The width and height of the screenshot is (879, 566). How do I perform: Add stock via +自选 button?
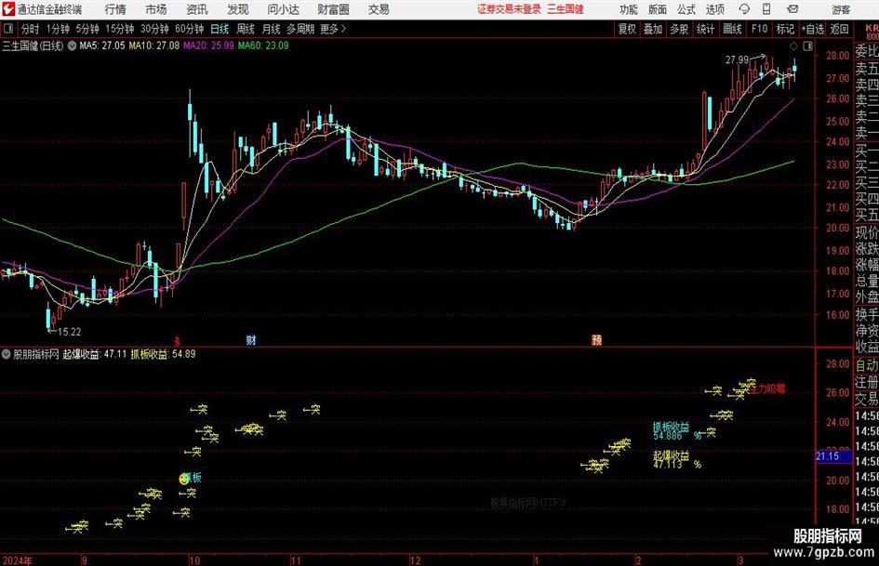pos(812,29)
